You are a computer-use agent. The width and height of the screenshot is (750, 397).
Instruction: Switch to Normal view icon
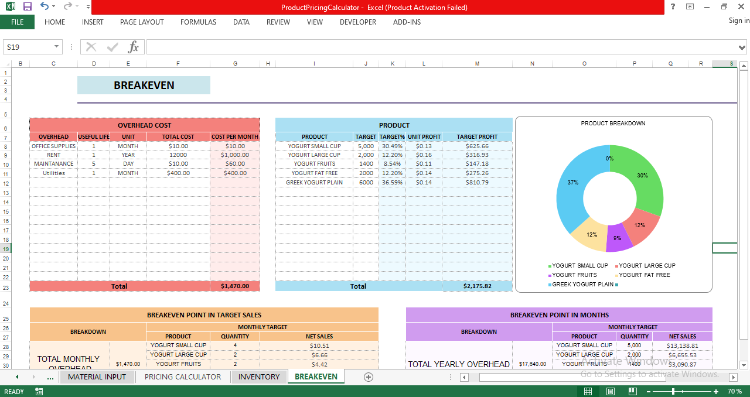click(x=588, y=391)
